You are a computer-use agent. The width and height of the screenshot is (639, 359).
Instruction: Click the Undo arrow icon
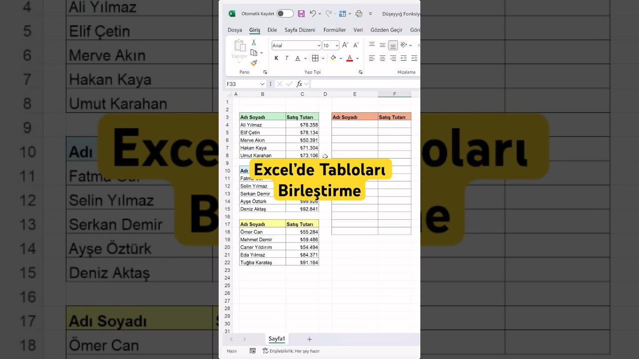click(x=313, y=13)
